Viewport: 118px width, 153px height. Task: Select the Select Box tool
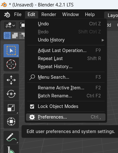point(11,50)
